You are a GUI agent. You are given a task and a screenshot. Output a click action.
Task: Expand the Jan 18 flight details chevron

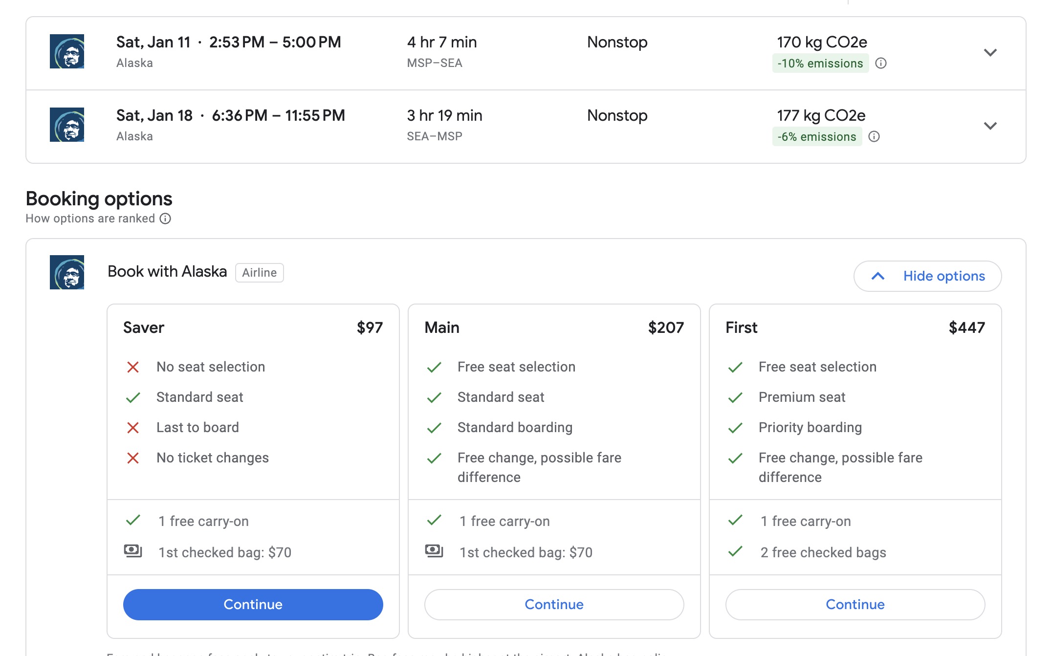tap(990, 126)
